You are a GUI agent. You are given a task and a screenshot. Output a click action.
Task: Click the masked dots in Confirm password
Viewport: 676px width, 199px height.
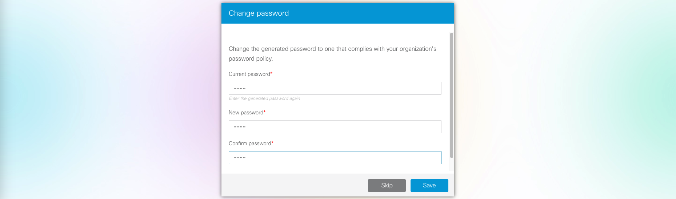(240, 158)
